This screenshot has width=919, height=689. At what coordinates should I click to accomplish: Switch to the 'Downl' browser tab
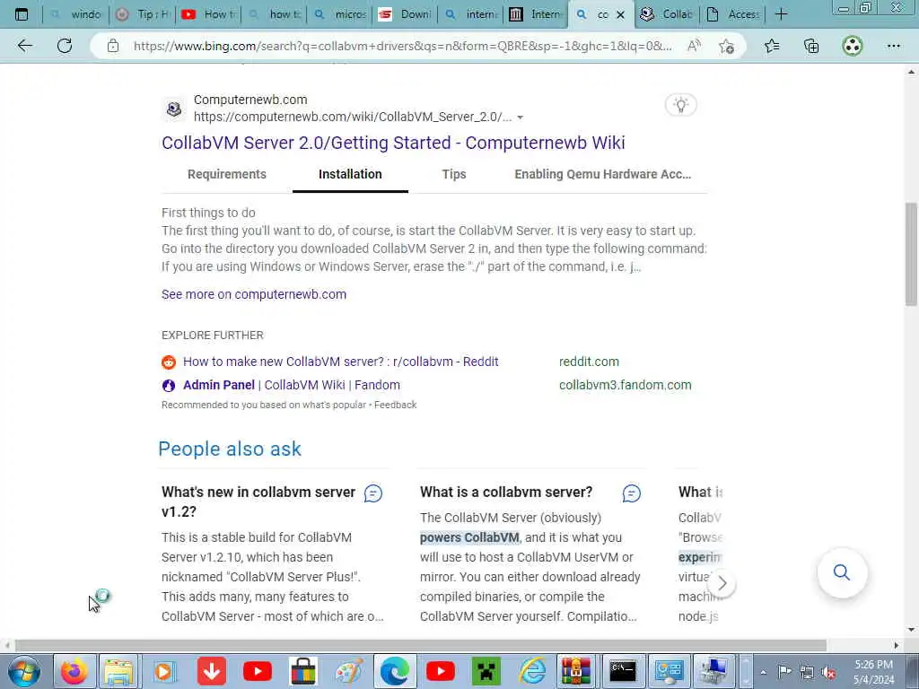click(x=406, y=14)
